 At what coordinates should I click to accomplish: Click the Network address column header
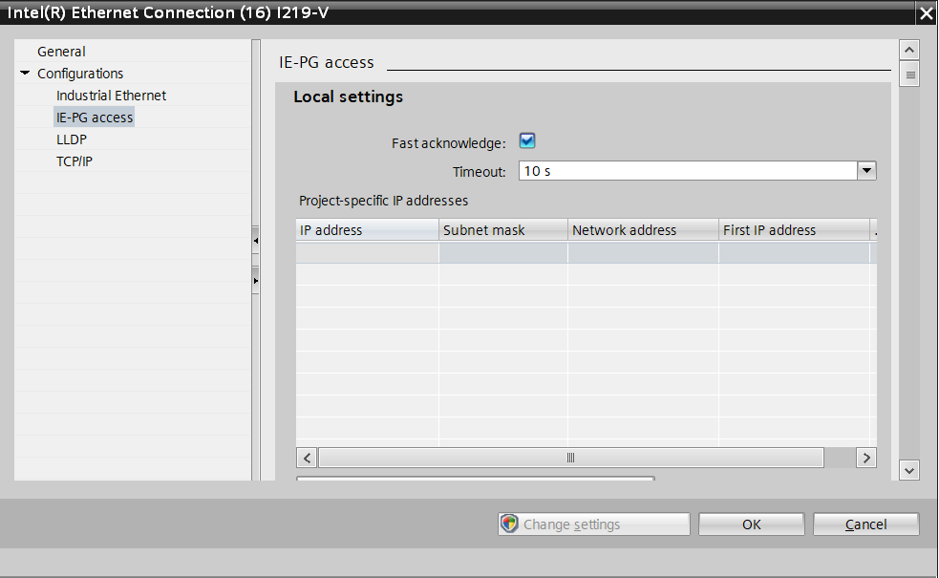click(x=643, y=230)
